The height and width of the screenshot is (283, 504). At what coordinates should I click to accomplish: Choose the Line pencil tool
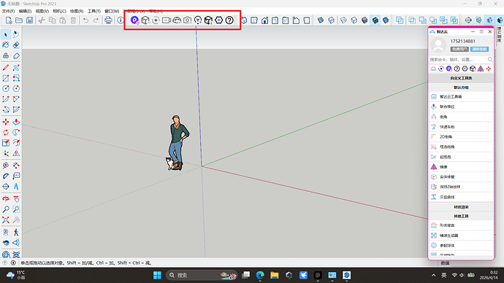pyautogui.click(x=6, y=68)
